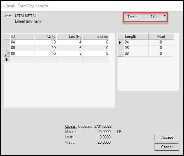This screenshot has height=156, width=184.
Task: Click the ID column header
Action: (x=22, y=37)
